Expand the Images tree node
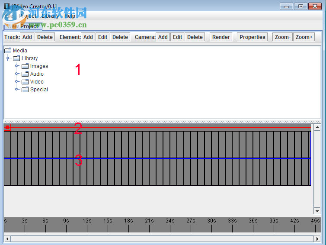 17,66
